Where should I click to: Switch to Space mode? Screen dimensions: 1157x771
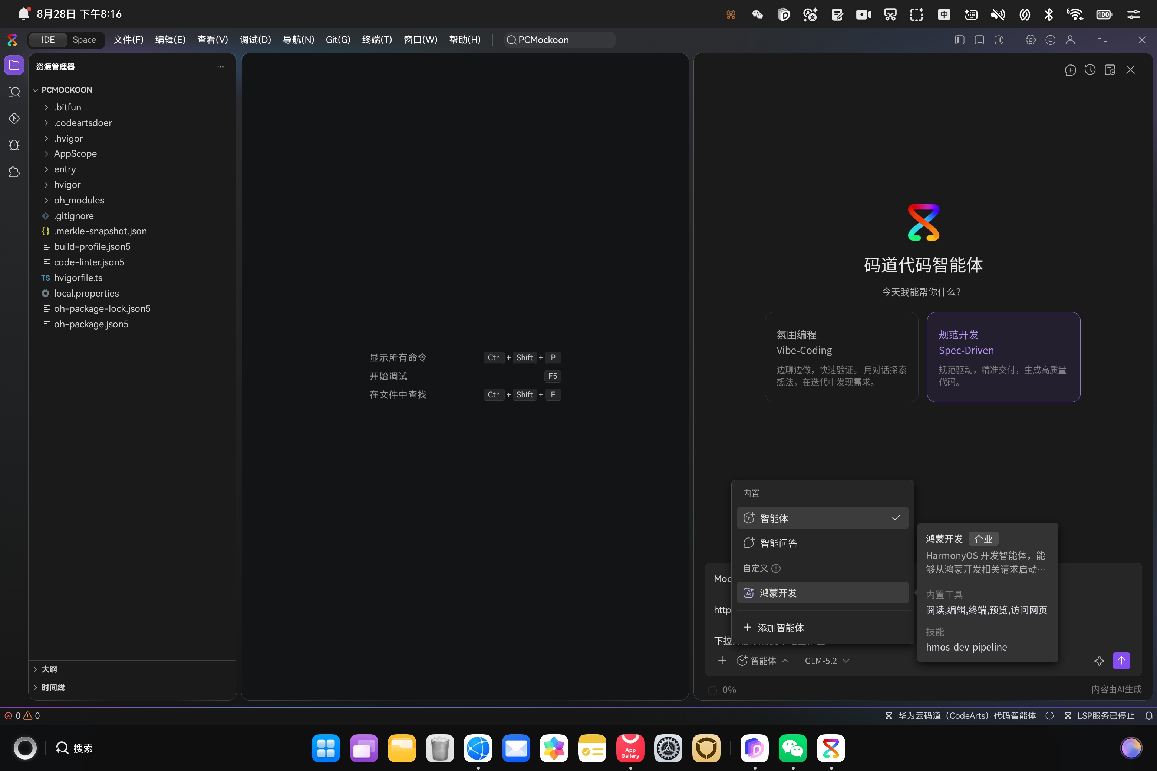coord(84,40)
